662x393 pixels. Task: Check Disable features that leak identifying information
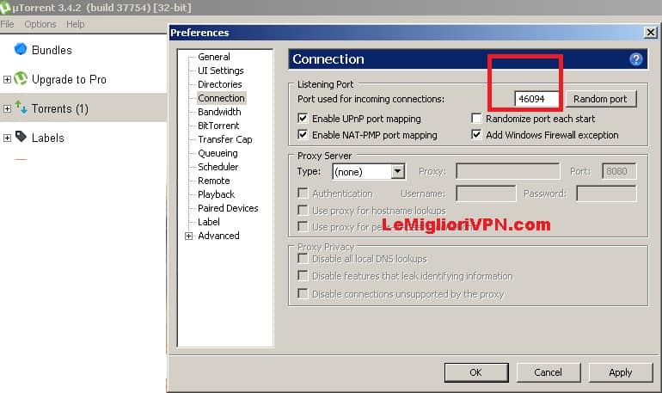(303, 276)
